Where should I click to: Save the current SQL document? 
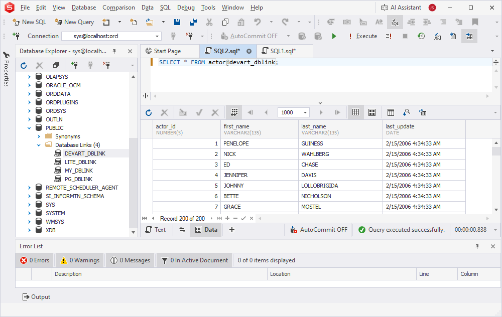[177, 22]
